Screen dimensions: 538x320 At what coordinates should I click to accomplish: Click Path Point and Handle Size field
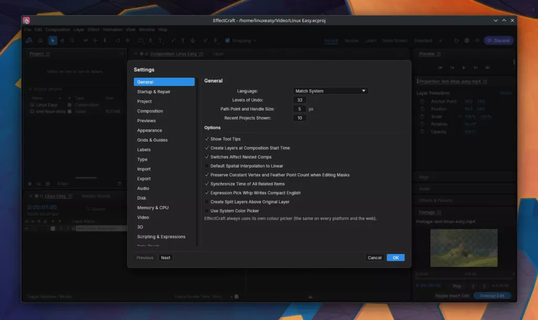[x=299, y=109]
